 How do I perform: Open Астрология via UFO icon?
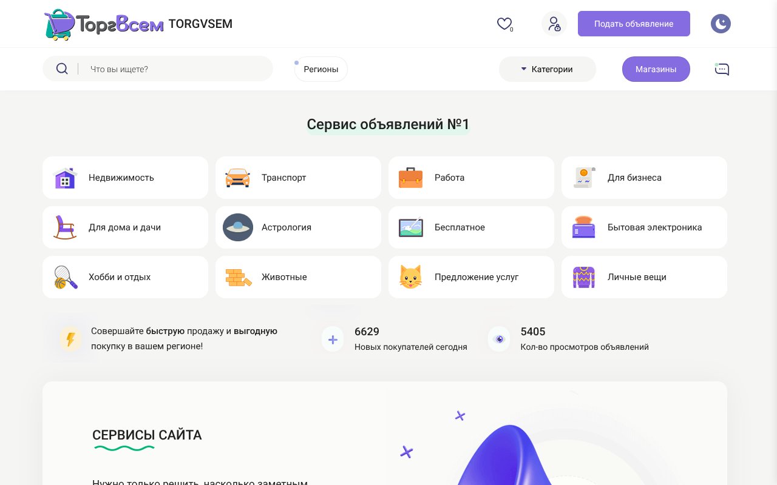point(238,227)
